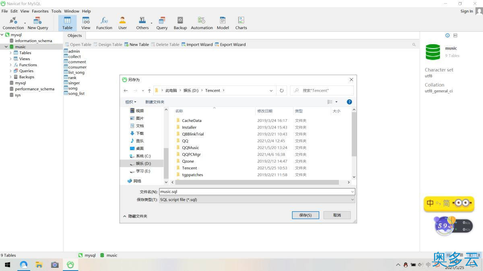Collapse the music database node
The height and width of the screenshot is (271, 483).
coord(6,47)
